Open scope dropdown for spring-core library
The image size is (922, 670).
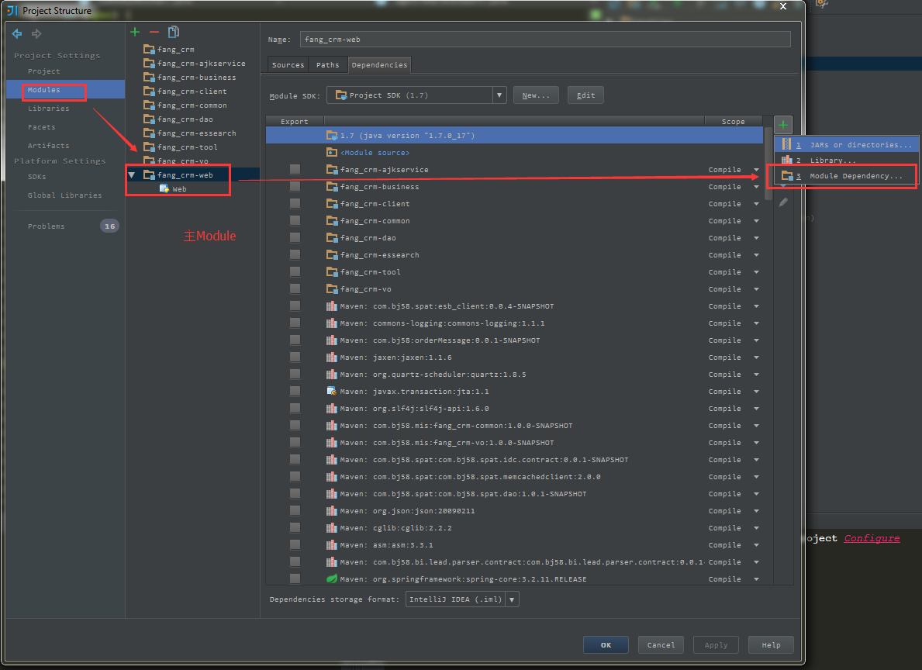(x=756, y=579)
